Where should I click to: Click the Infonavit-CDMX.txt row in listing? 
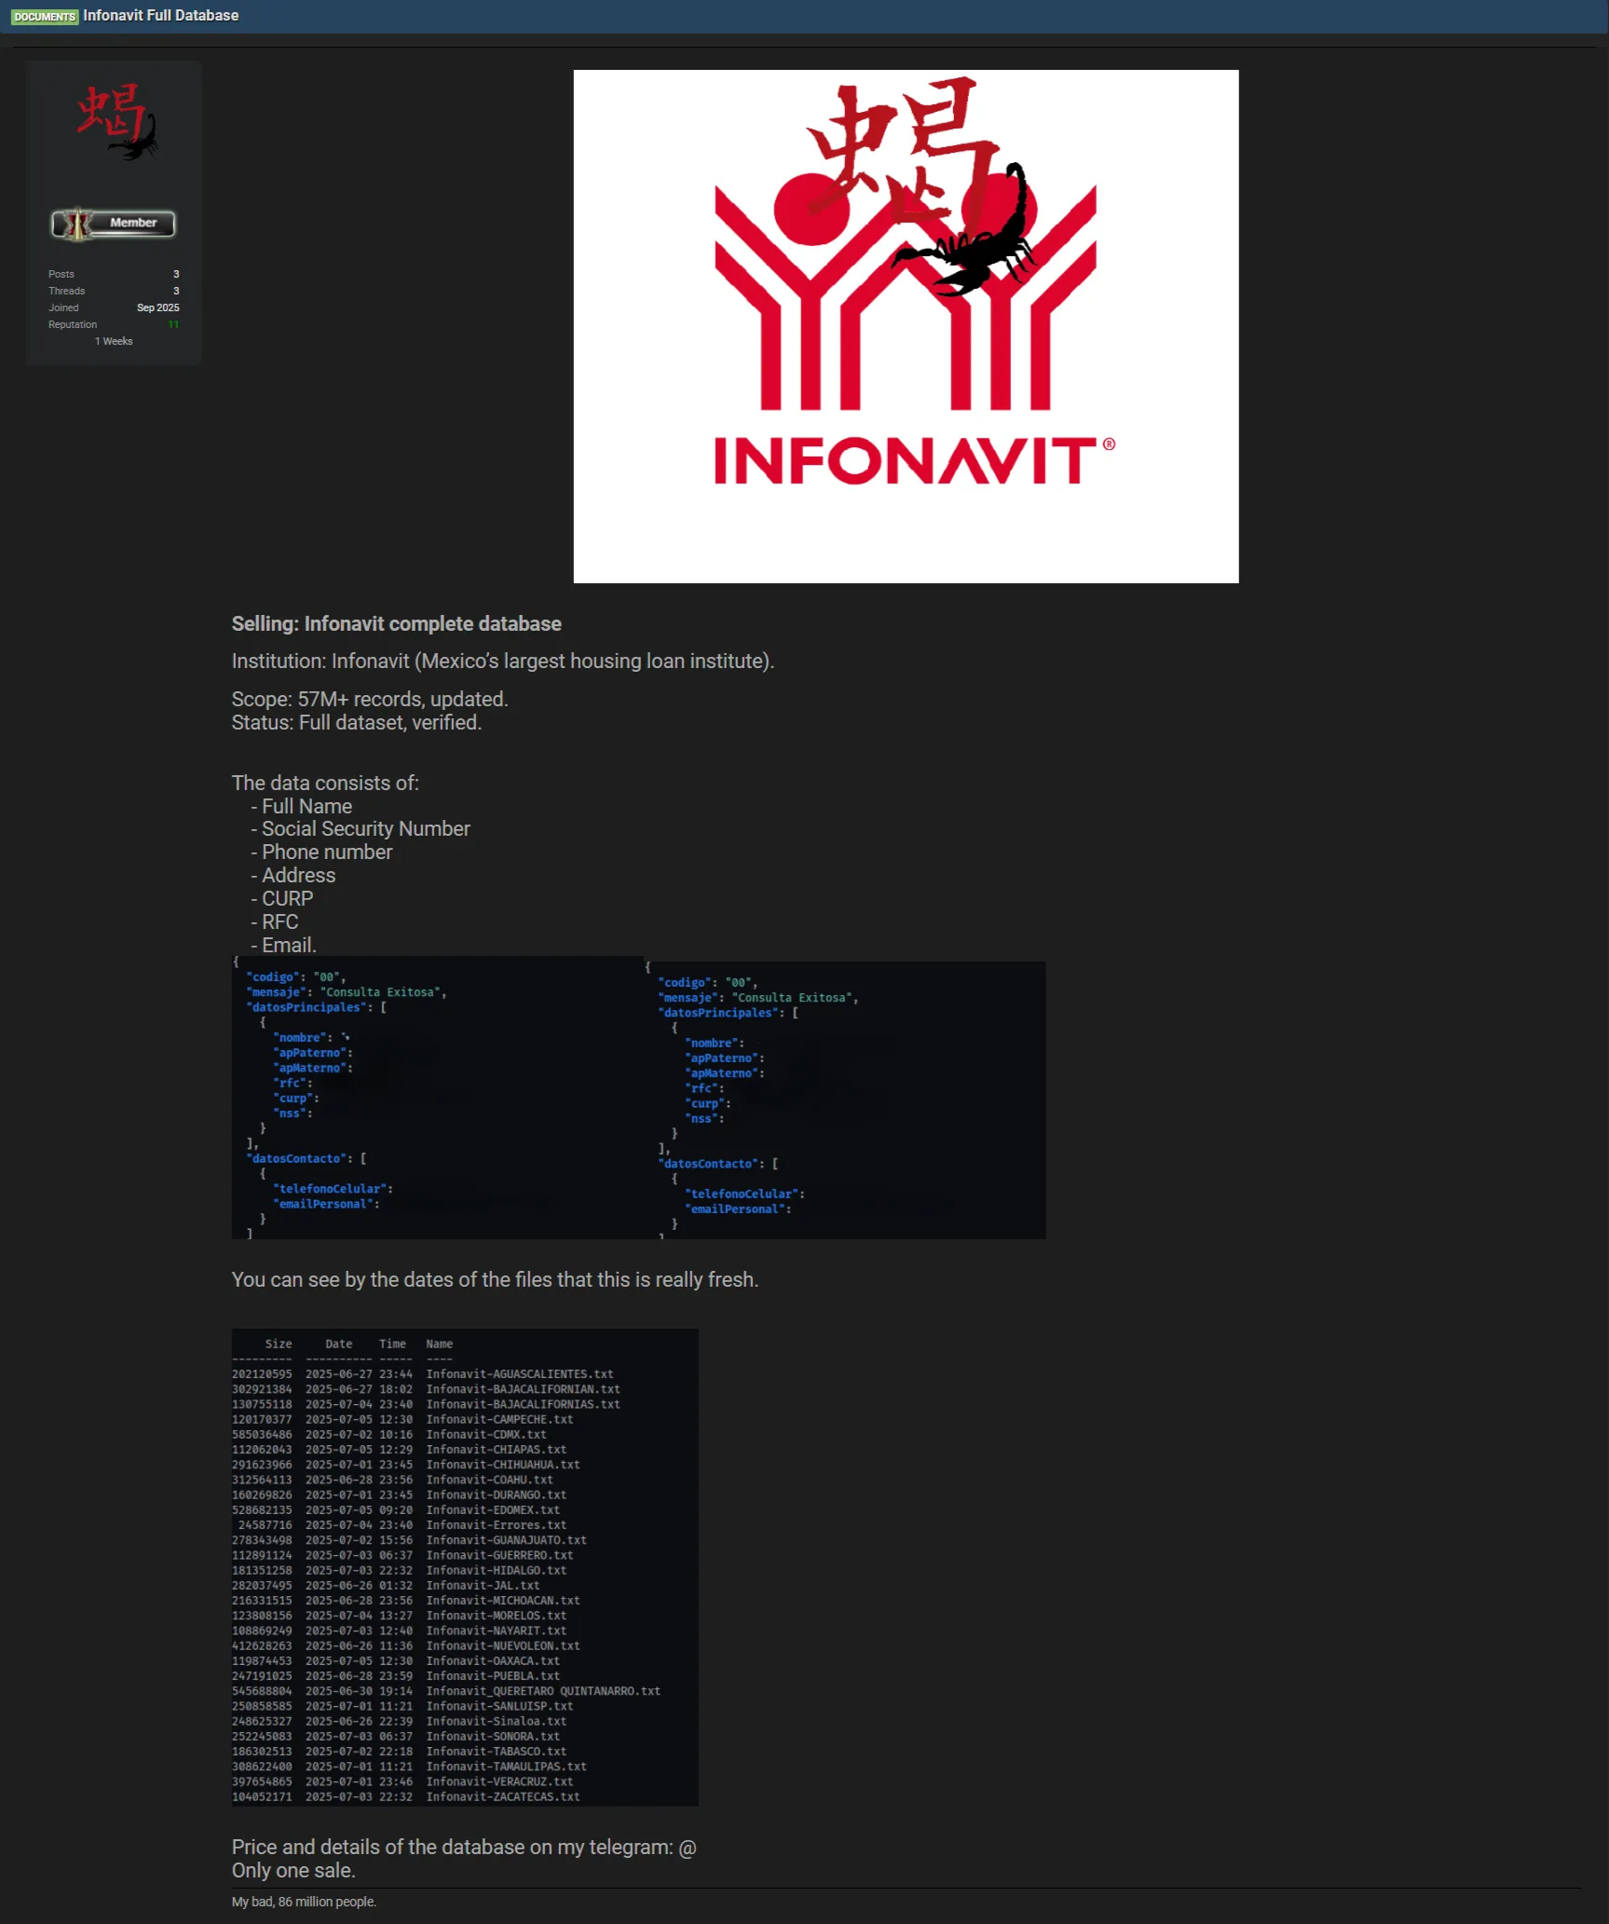tap(485, 1434)
